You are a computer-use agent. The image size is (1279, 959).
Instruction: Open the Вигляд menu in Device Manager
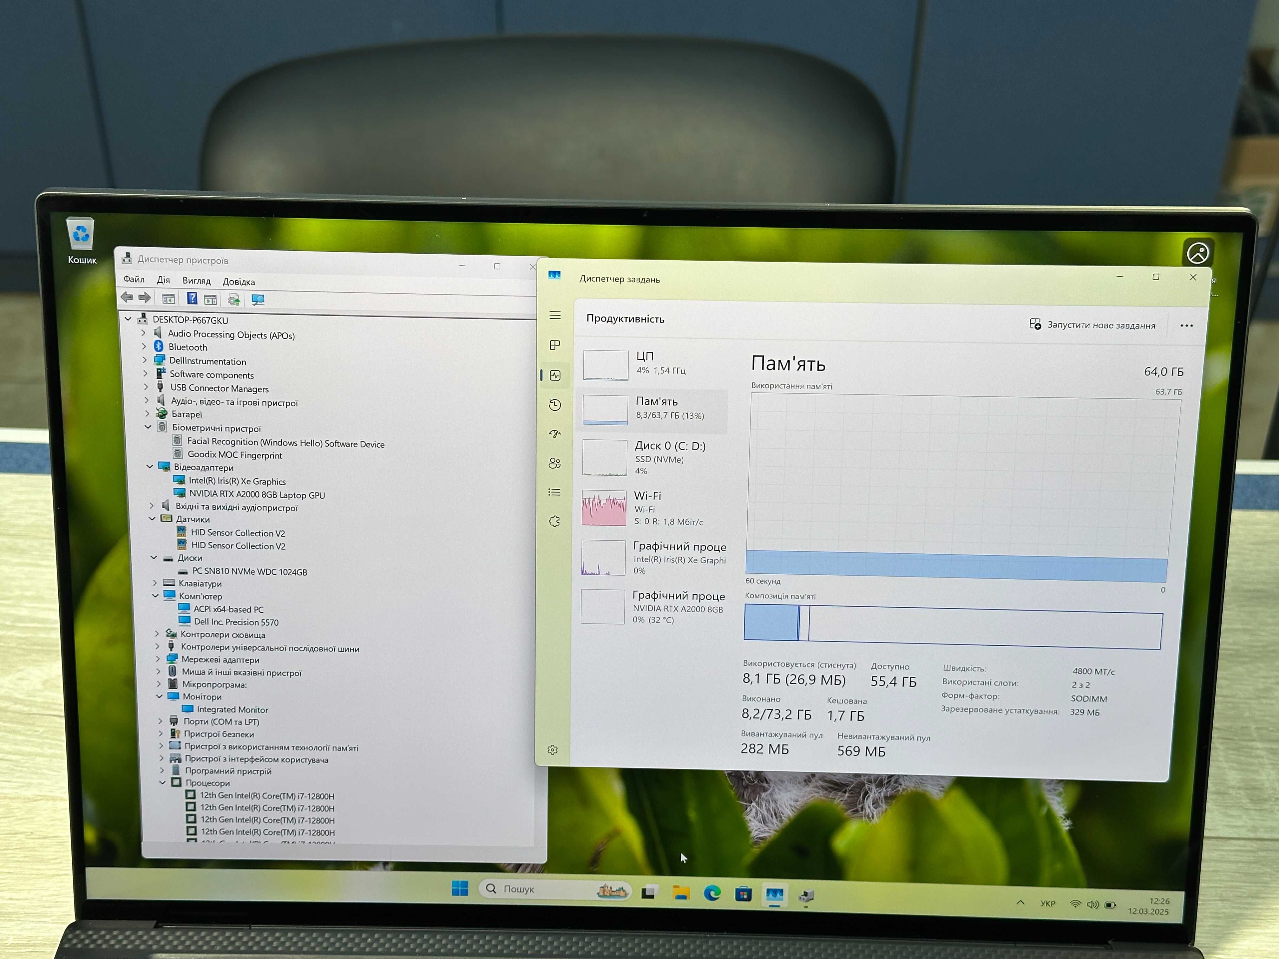197,281
